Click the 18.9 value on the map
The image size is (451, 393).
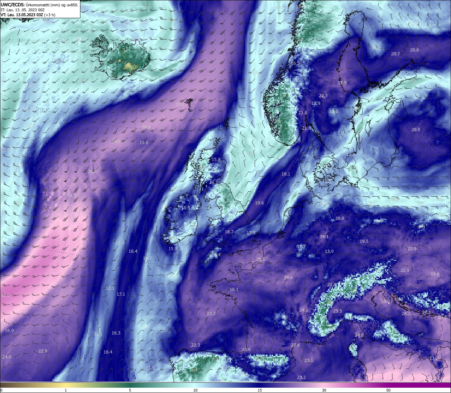[x=9, y=330]
